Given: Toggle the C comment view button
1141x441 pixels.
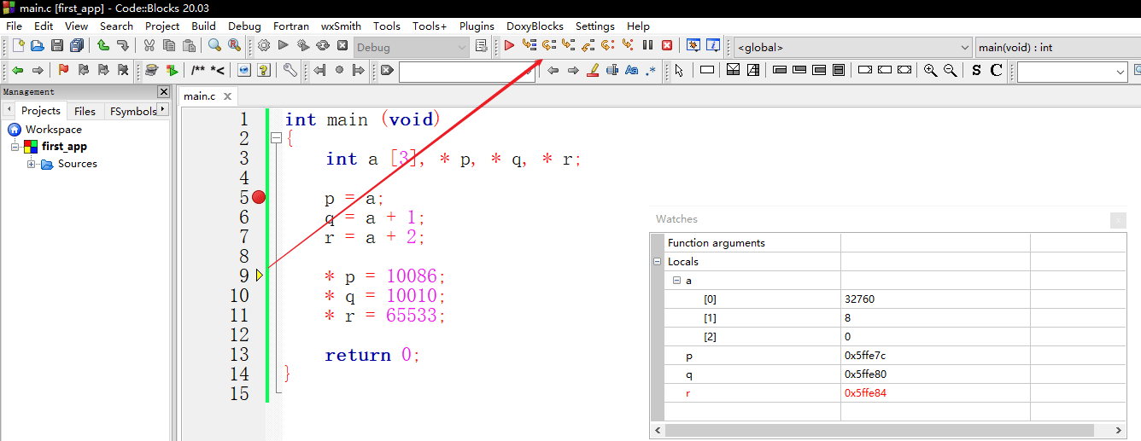Looking at the screenshot, I should (996, 70).
